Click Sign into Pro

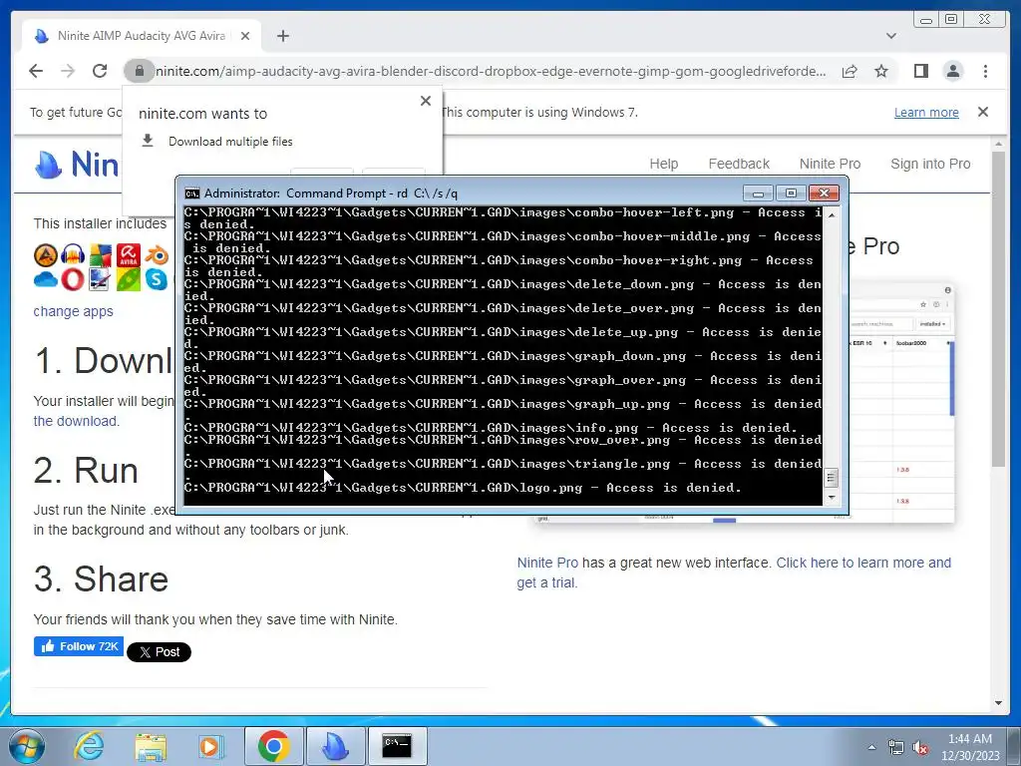pos(930,164)
